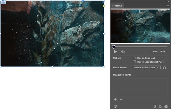Remove a navigation point with minus icon

(121, 99)
